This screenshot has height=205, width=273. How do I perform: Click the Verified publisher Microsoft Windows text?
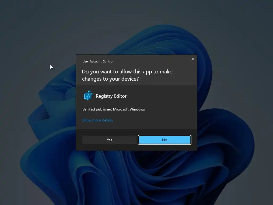[114, 109]
